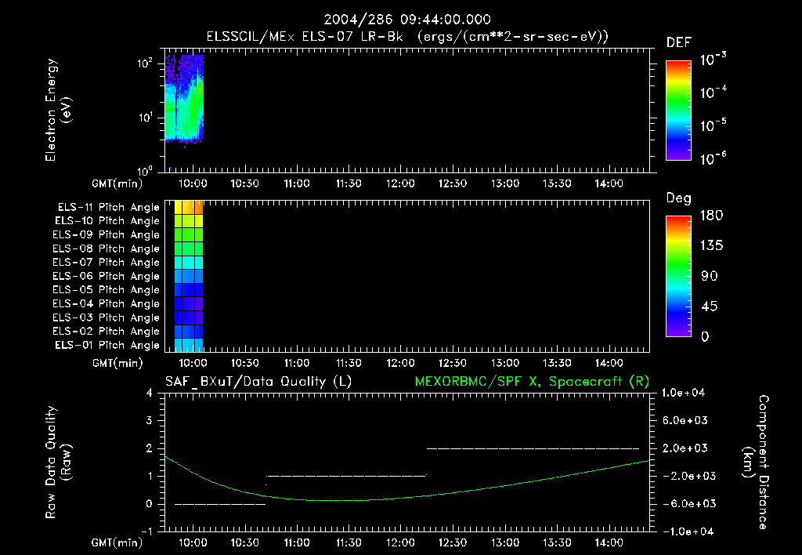Click 11:00 tick under the energy spectrogram
The width and height of the screenshot is (802, 555).
297,183
